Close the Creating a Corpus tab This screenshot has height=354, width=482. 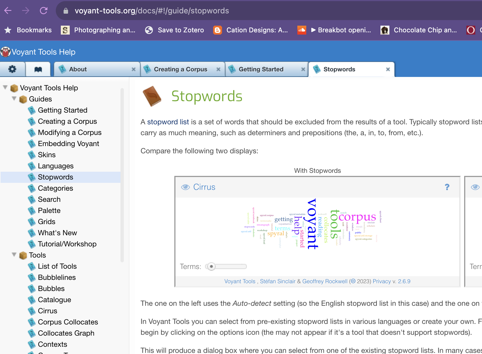pyautogui.click(x=218, y=69)
